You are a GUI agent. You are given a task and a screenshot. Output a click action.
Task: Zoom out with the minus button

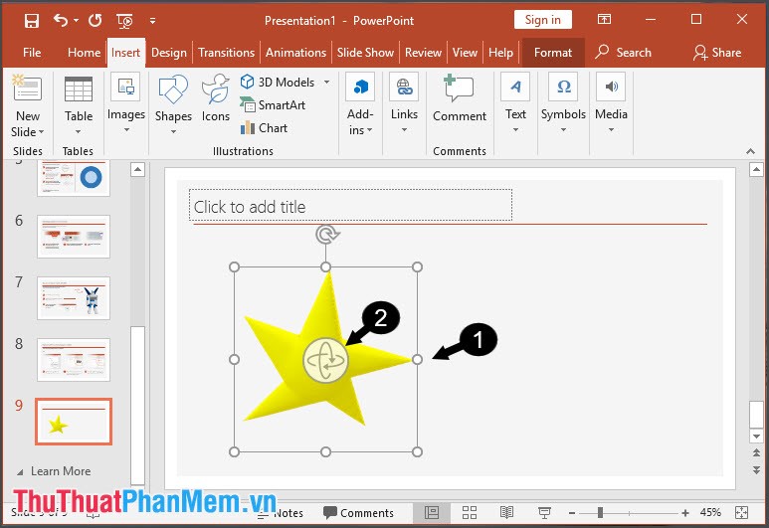[x=572, y=513]
